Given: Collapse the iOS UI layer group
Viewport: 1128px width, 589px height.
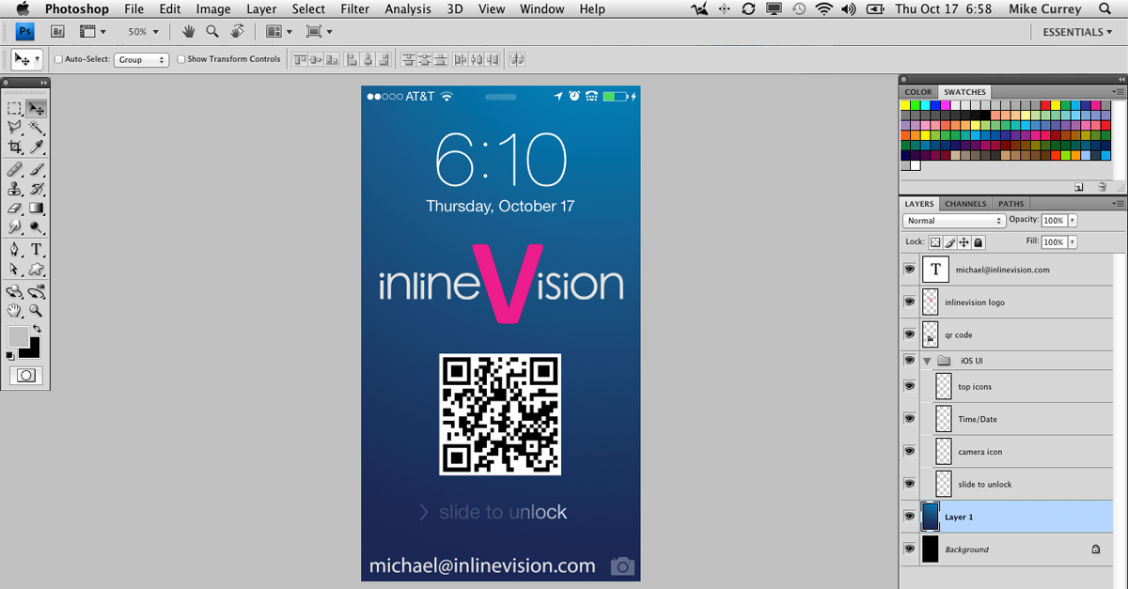Looking at the screenshot, I should [928, 361].
